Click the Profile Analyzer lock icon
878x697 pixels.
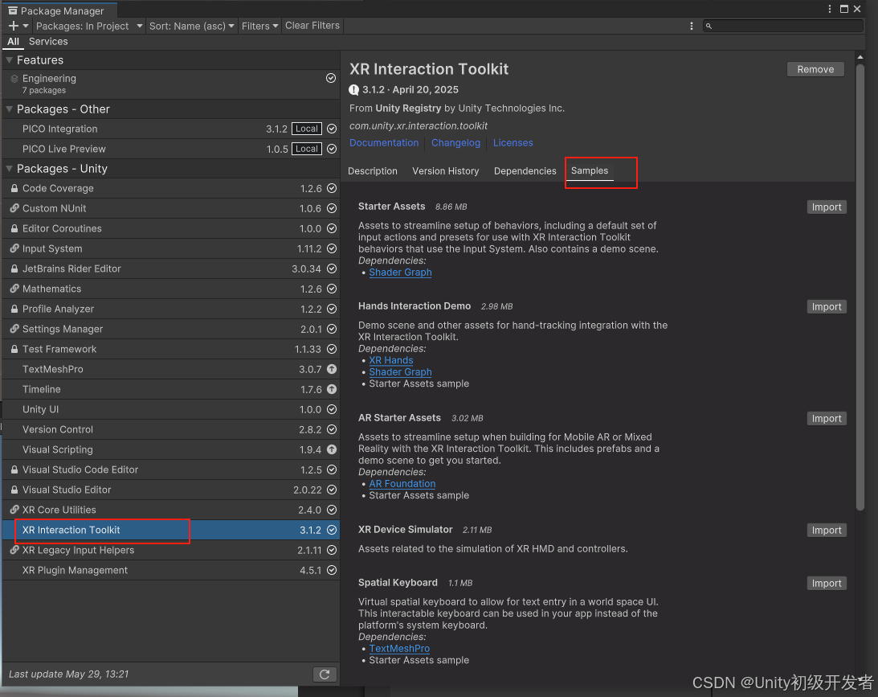pyautogui.click(x=14, y=310)
